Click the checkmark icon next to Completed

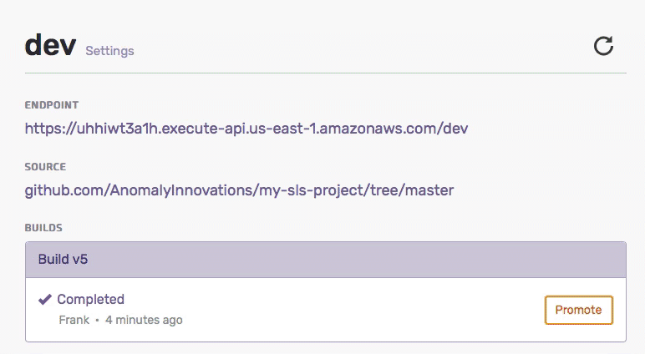(x=45, y=299)
